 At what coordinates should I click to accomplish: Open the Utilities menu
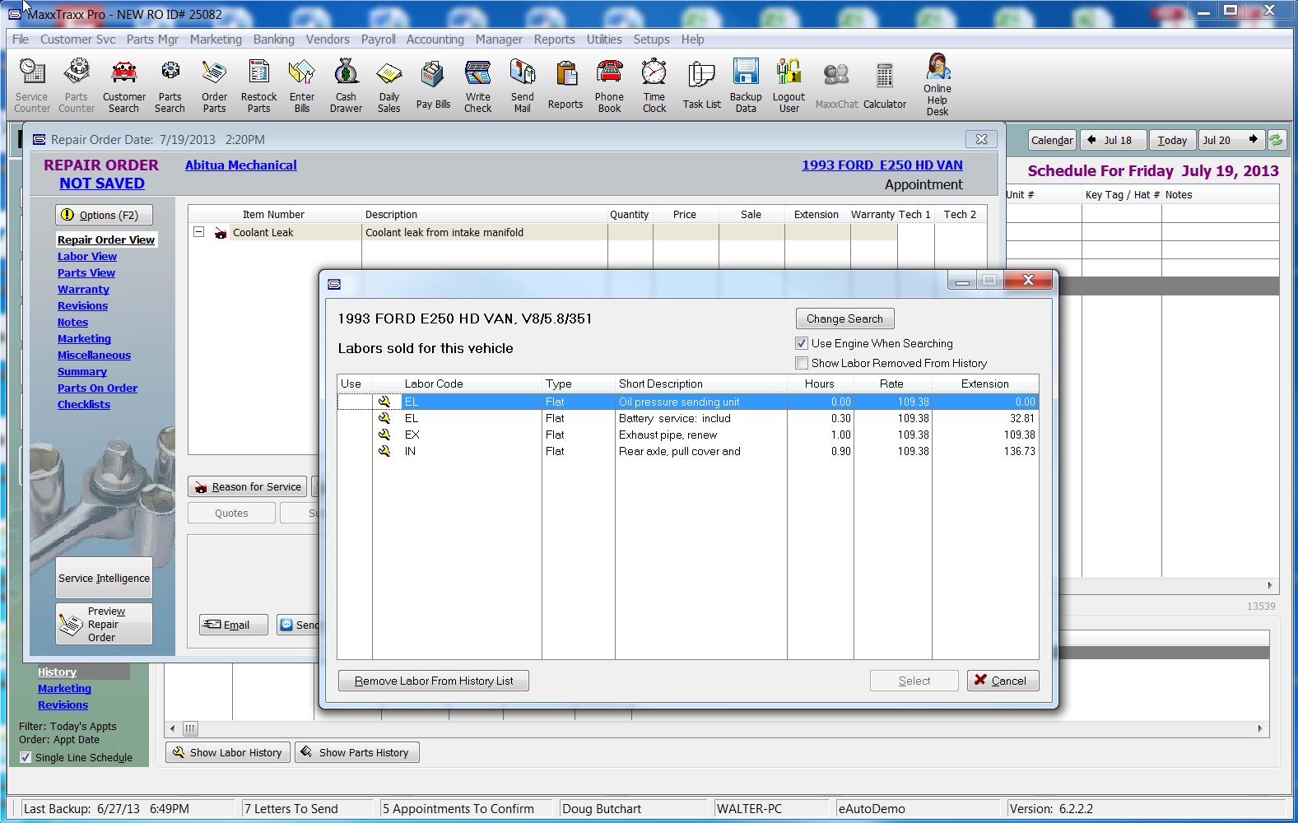pos(604,40)
